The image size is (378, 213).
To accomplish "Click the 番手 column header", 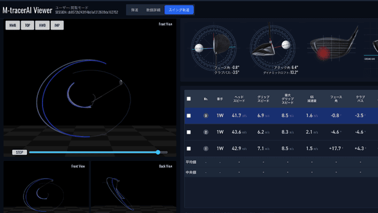I will click(x=220, y=99).
